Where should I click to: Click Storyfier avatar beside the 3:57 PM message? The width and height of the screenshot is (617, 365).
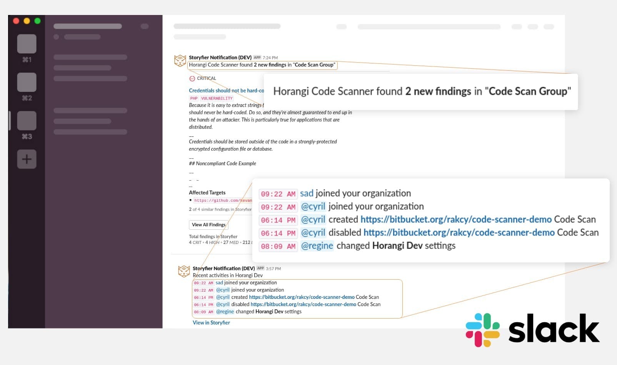(x=184, y=271)
